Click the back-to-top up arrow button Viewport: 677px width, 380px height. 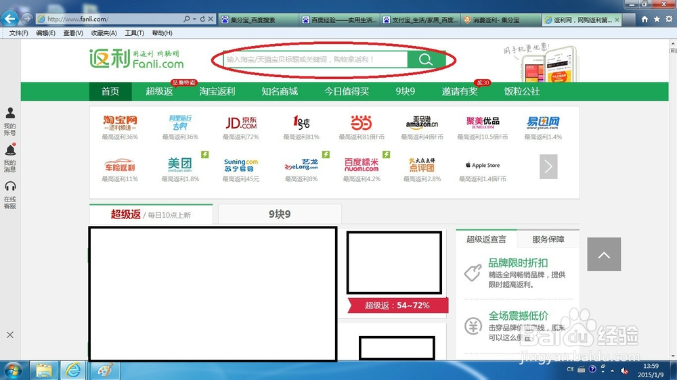pyautogui.click(x=604, y=254)
